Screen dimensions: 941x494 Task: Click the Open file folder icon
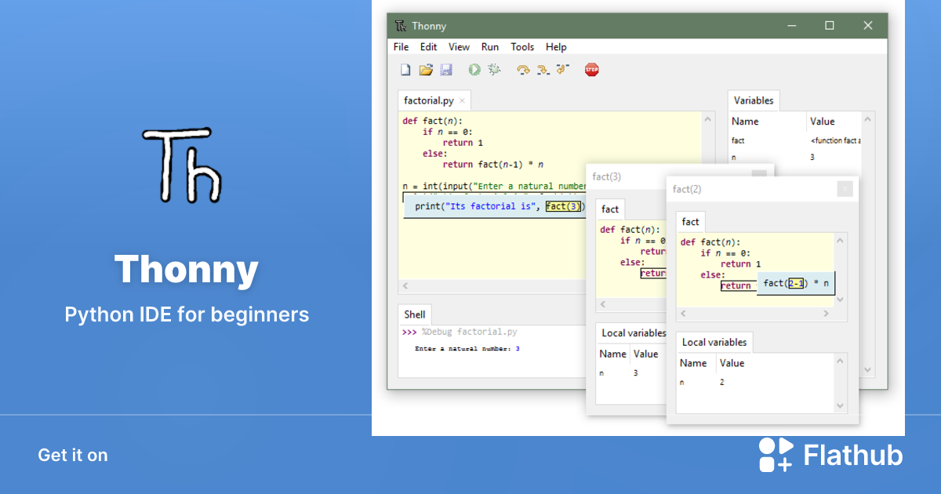426,70
